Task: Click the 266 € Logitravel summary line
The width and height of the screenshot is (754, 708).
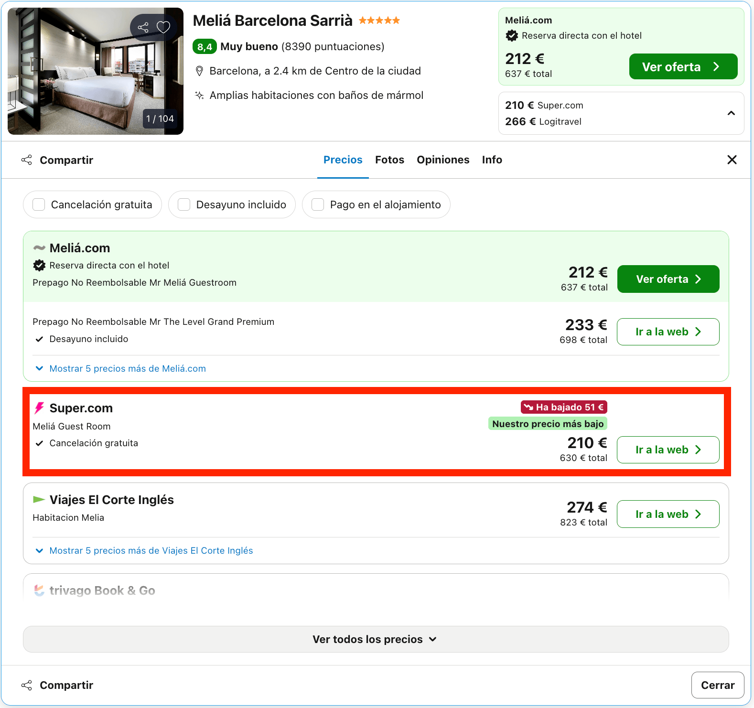Action: 543,121
